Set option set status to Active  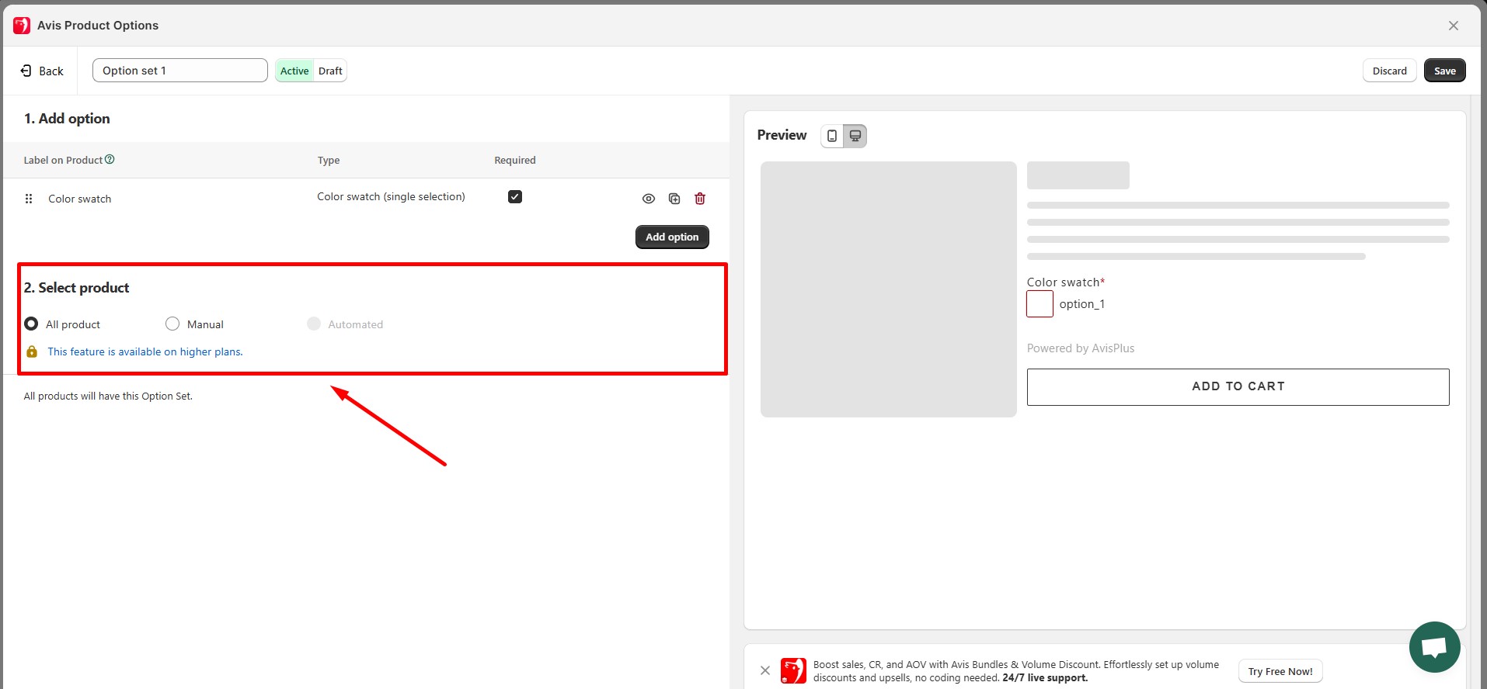coord(294,71)
